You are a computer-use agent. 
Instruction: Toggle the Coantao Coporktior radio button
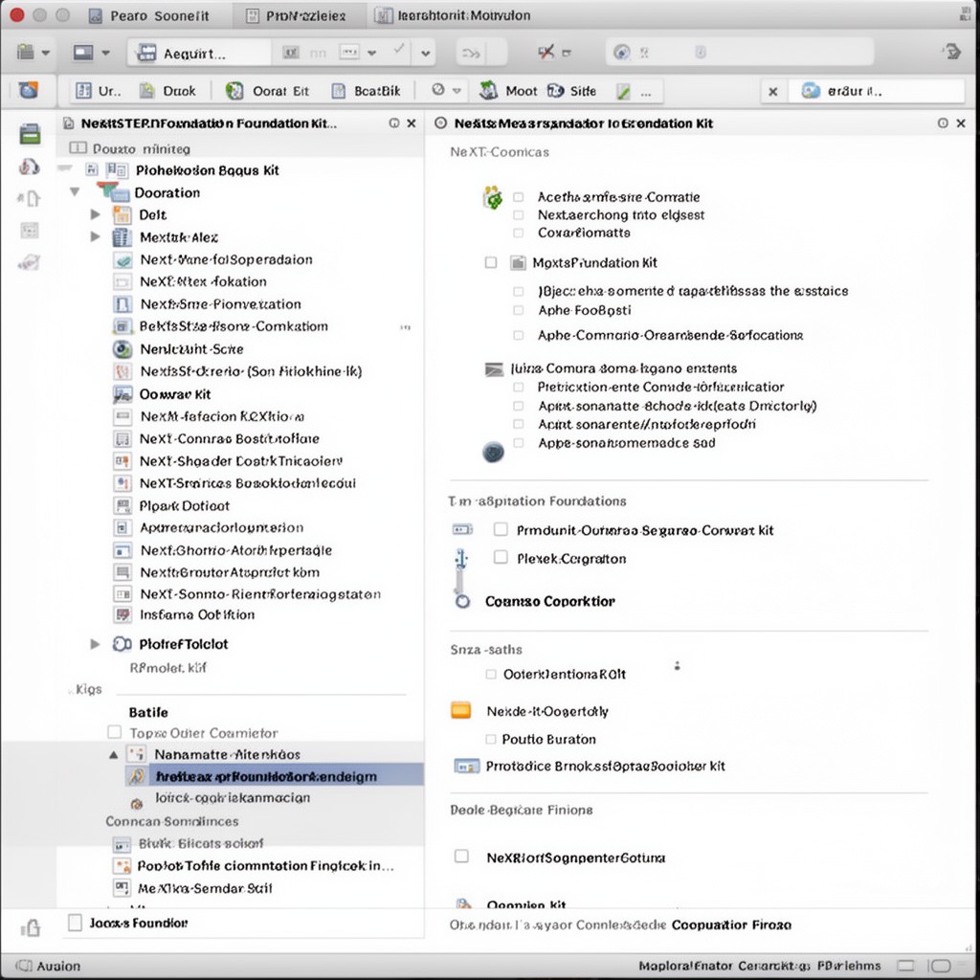[x=462, y=601]
